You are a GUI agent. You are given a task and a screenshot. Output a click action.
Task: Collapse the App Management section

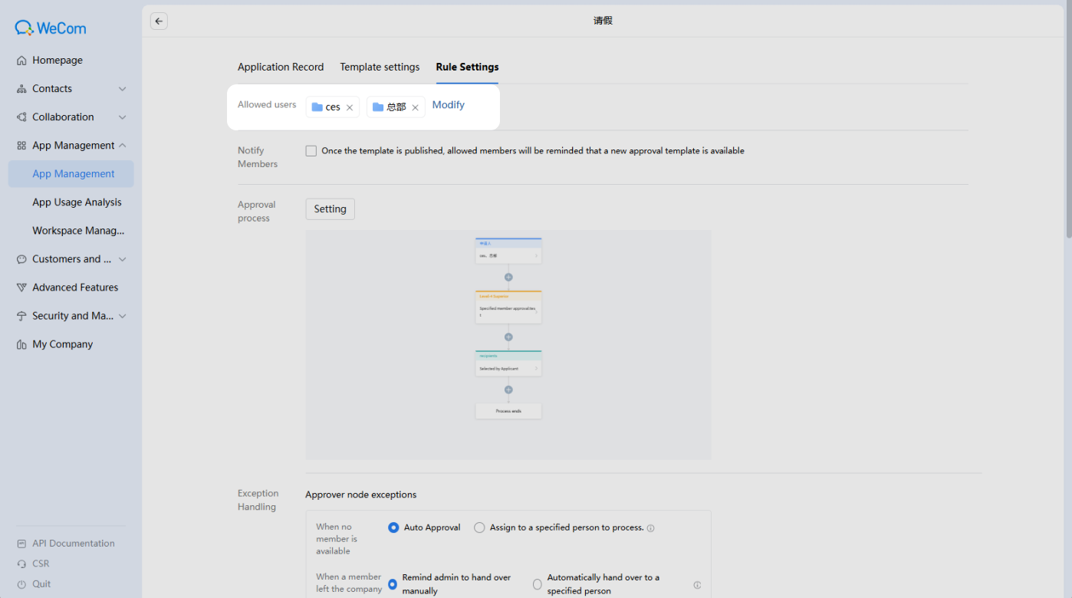point(71,146)
